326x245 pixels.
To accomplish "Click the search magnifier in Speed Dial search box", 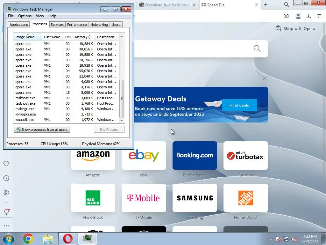I will click(257, 48).
